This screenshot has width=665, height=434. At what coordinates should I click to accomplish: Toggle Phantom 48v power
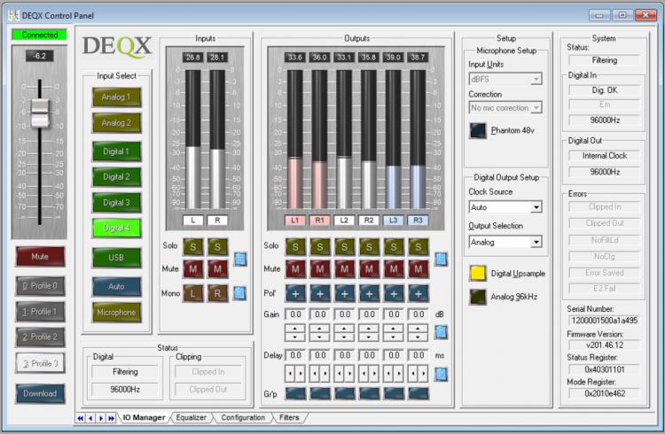(x=478, y=130)
